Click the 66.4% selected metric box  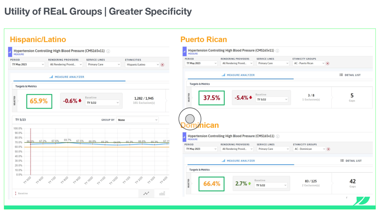(x=212, y=184)
